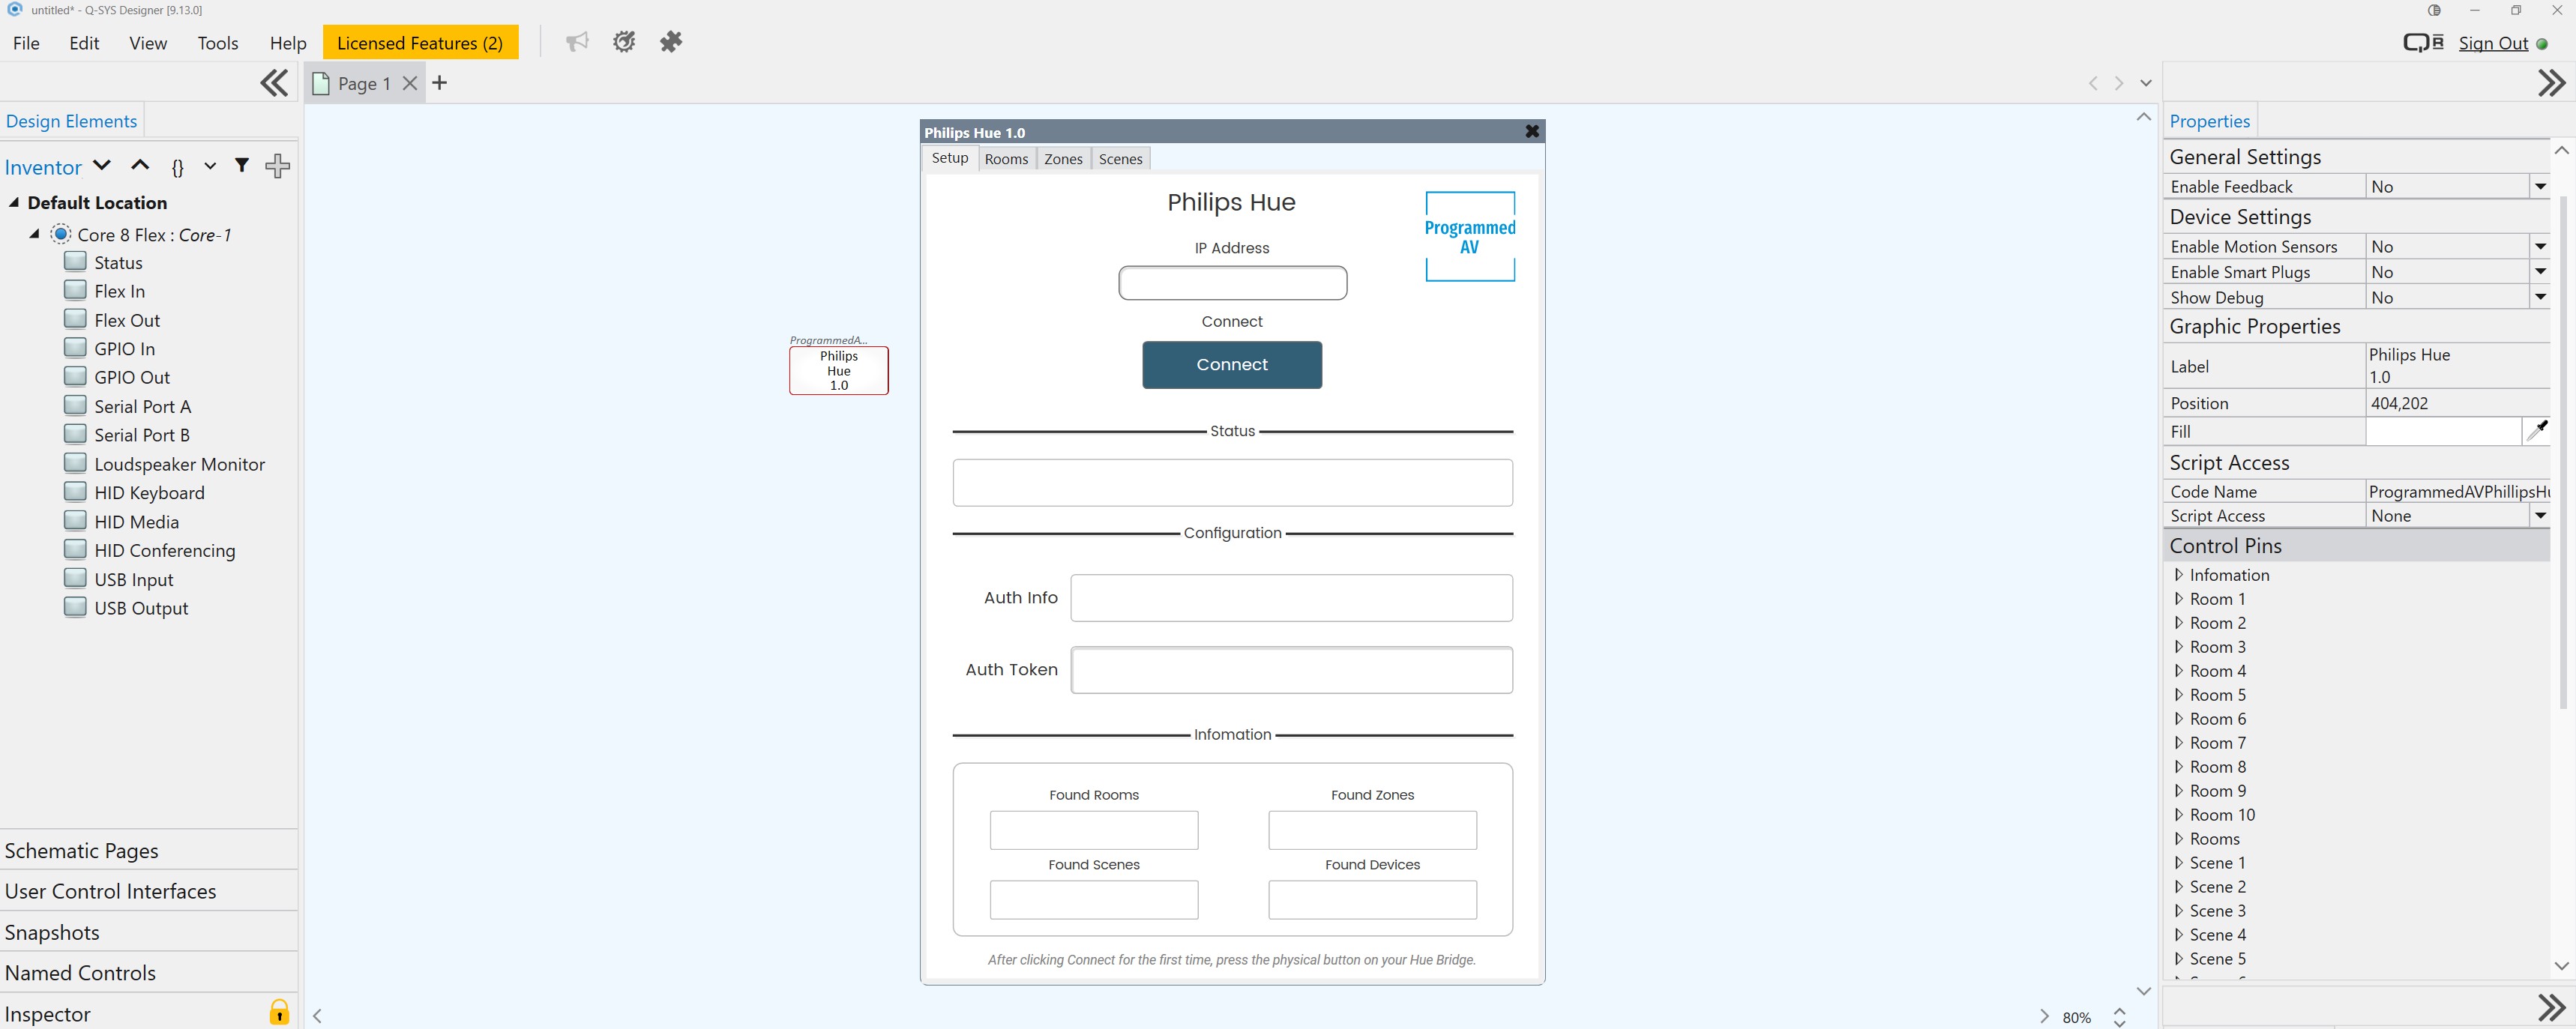
Task: Click the filter funnel in the Inventor panel
Action: (x=242, y=166)
